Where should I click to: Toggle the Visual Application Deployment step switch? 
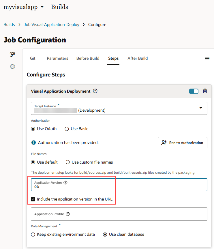pyautogui.click(x=194, y=91)
